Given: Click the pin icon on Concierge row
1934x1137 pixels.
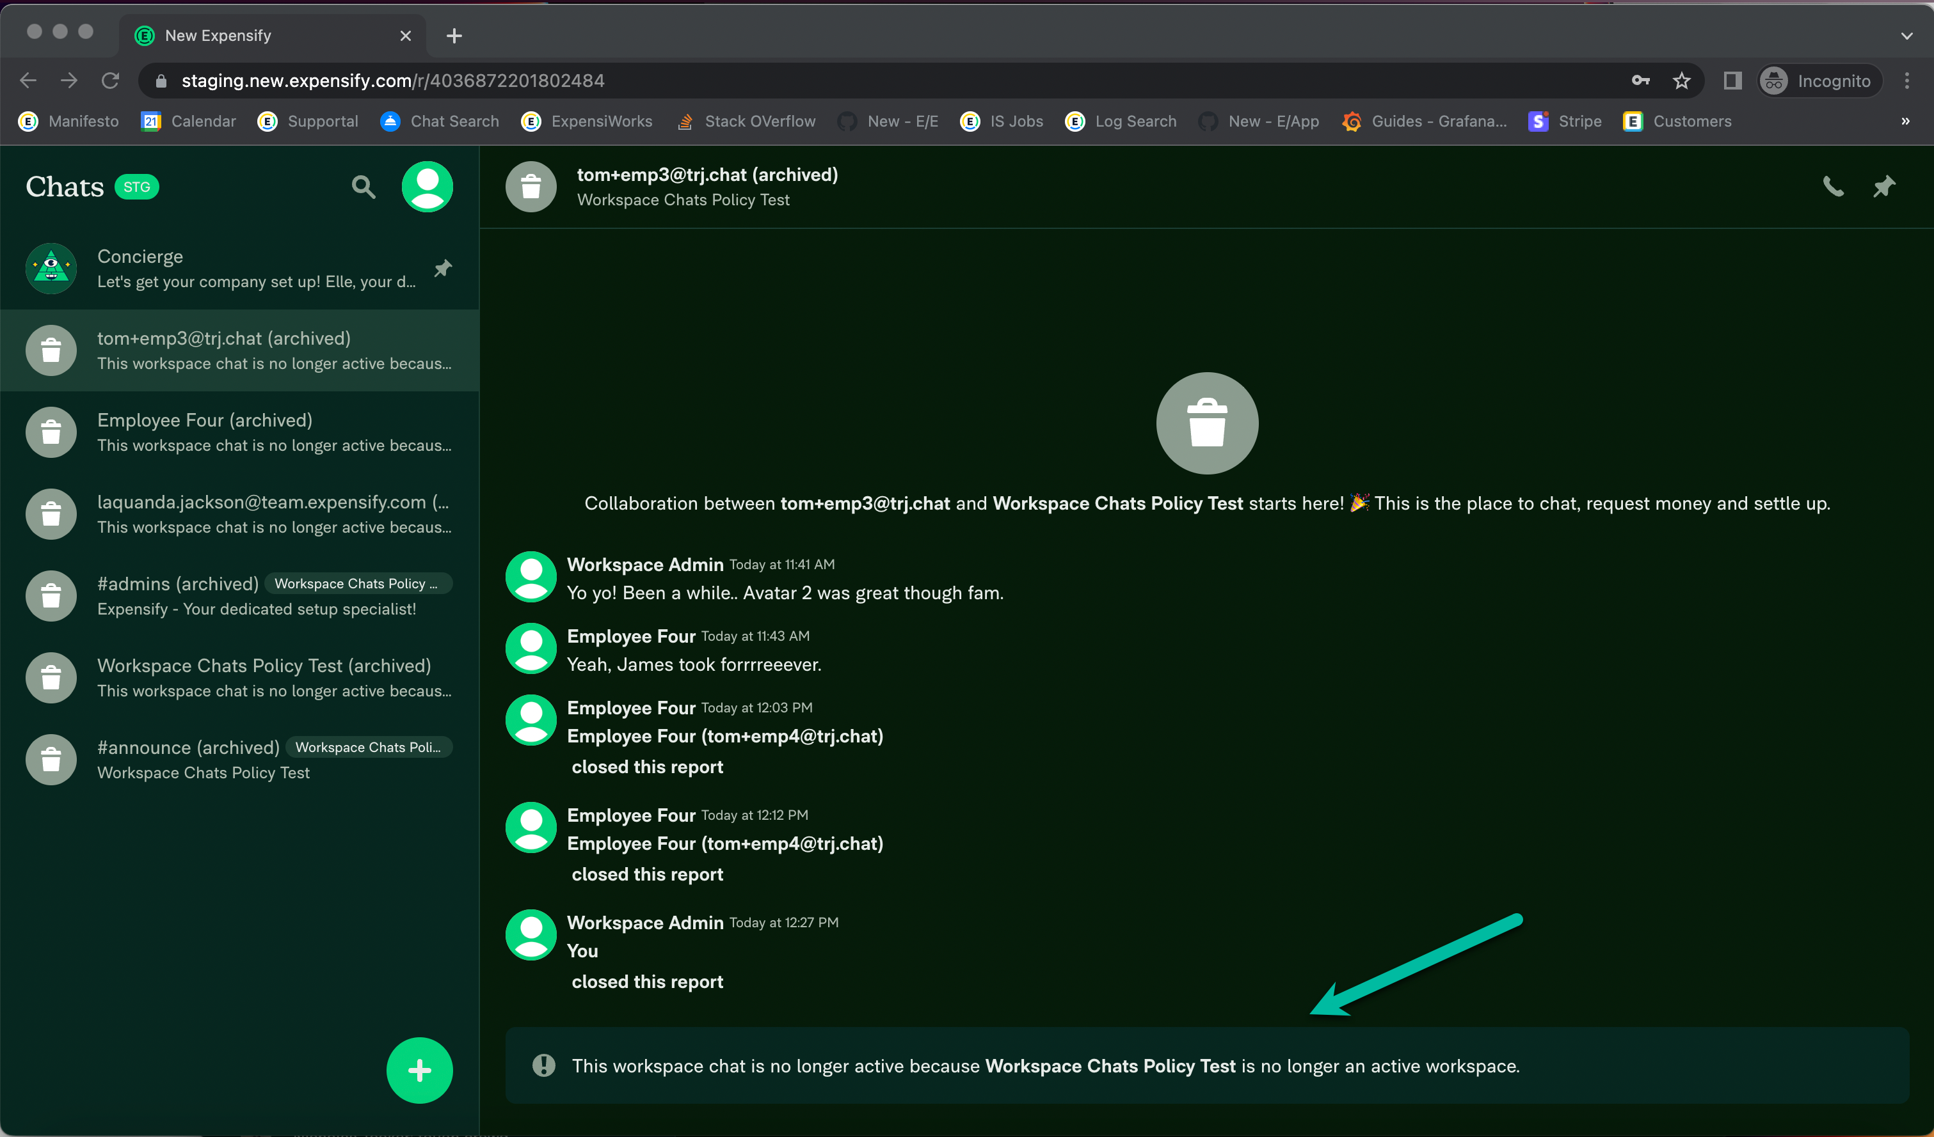Looking at the screenshot, I should (443, 269).
